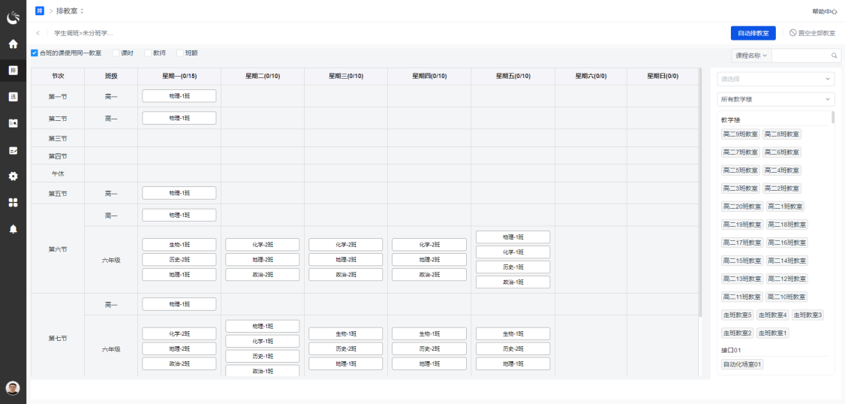This screenshot has width=845, height=404.
Task: Click the home icon in the sidebar
Action: coord(13,44)
